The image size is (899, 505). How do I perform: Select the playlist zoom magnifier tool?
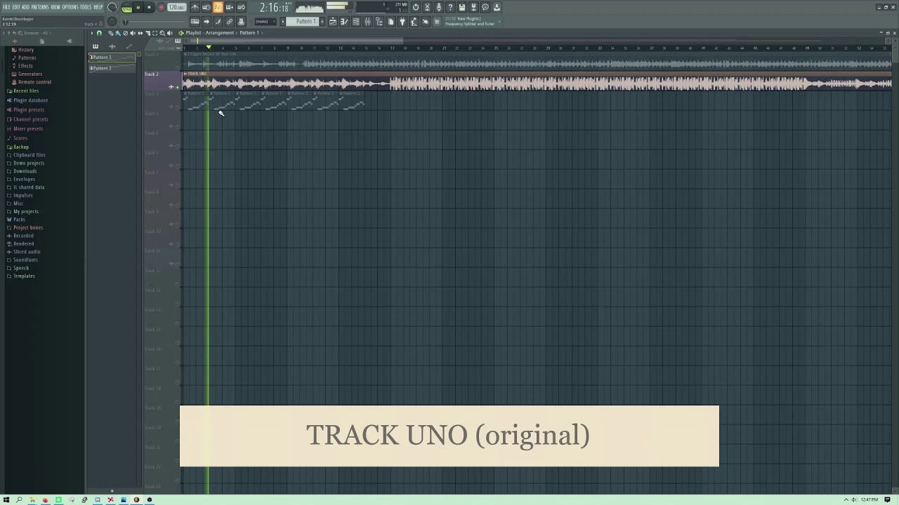(x=162, y=33)
